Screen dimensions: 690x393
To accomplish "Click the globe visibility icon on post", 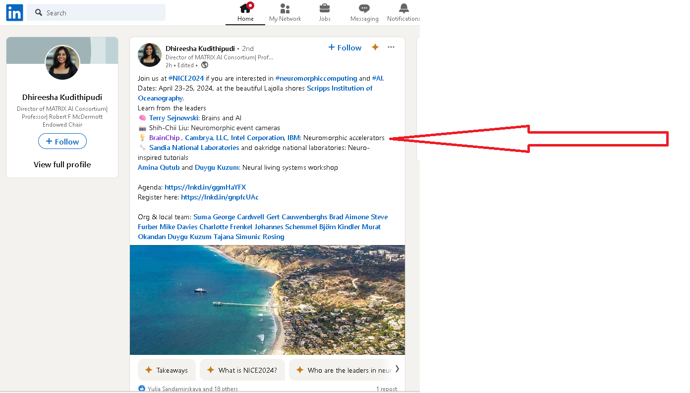I will click(x=205, y=65).
